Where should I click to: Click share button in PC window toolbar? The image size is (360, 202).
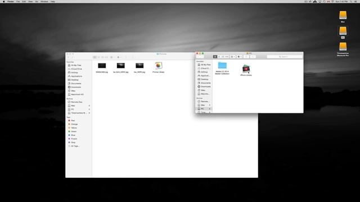pyautogui.click(x=246, y=57)
